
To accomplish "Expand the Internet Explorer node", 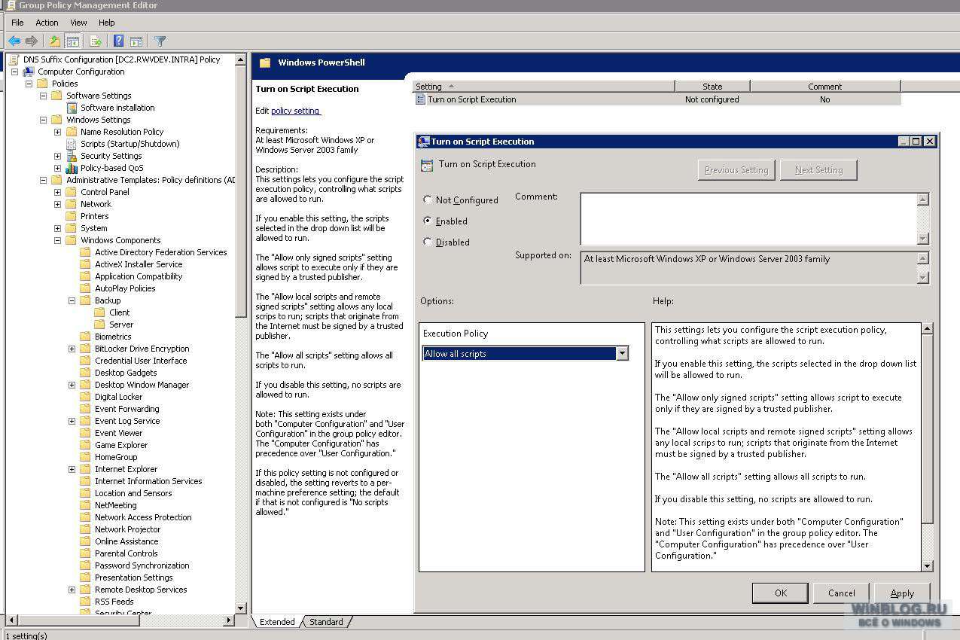I will tap(72, 469).
